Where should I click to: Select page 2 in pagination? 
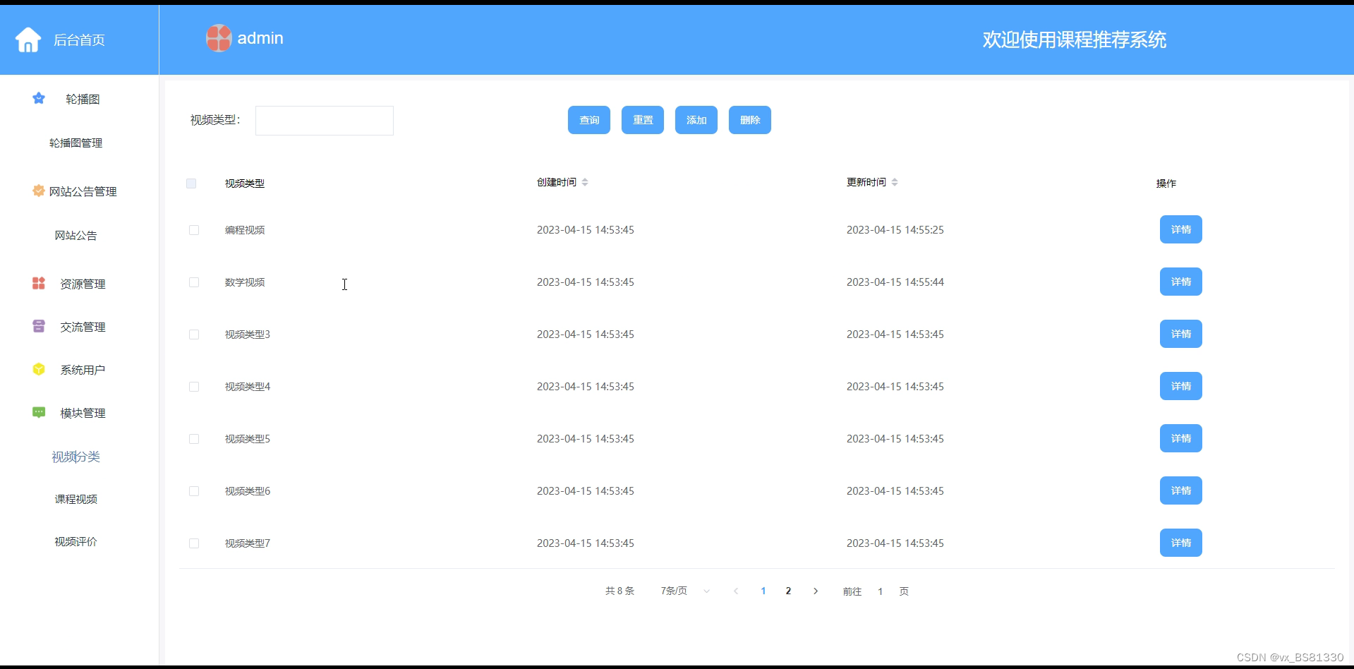point(788,591)
